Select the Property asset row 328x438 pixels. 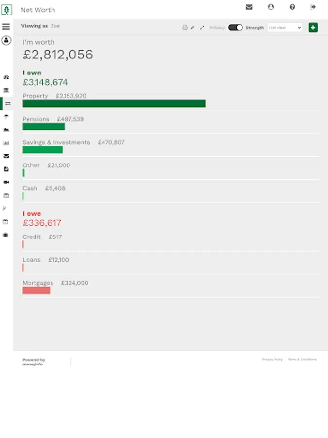point(171,100)
